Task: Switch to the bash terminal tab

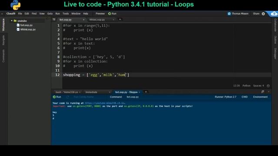Action: pos(66,92)
